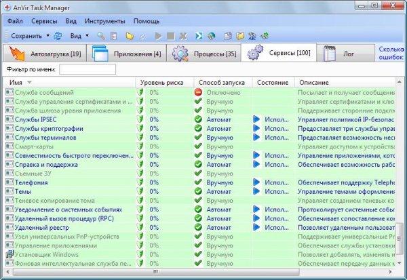Select the Удаленный вызов процедур (RPC) row
Viewport: 407px width, 280px height.
(200, 218)
